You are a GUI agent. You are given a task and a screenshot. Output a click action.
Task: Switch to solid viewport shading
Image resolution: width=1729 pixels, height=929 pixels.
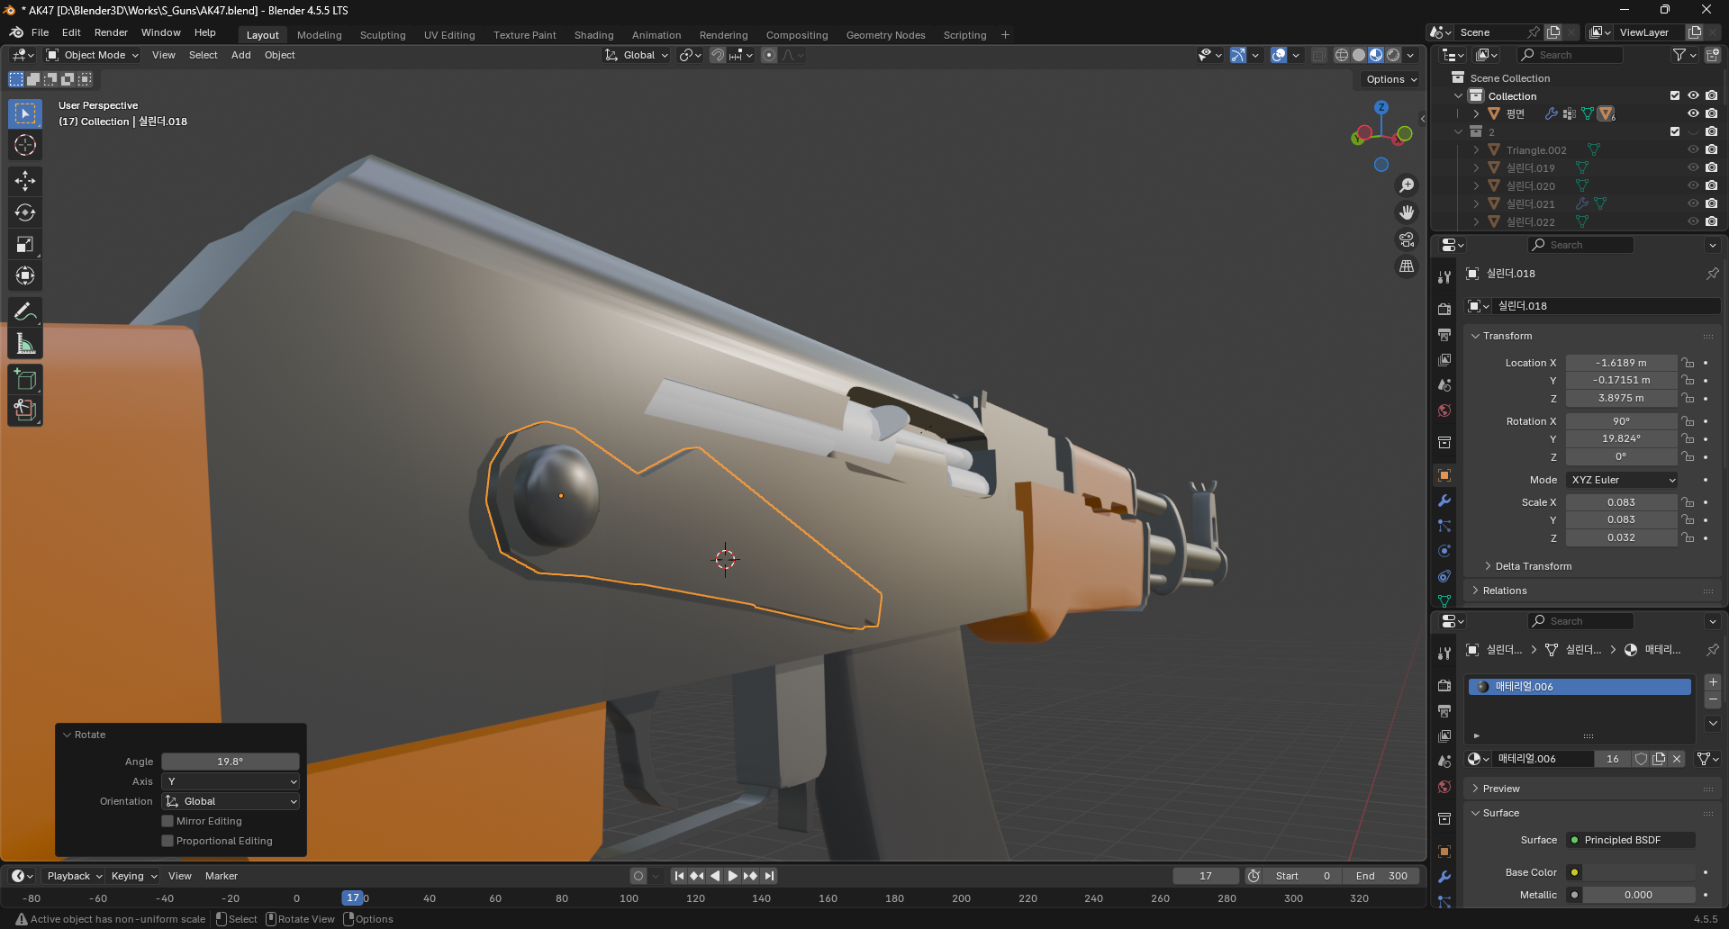1359,55
